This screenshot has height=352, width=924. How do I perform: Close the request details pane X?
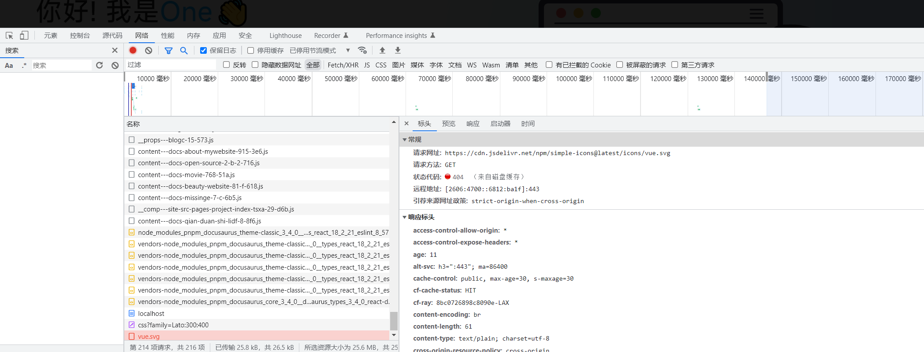[406, 123]
